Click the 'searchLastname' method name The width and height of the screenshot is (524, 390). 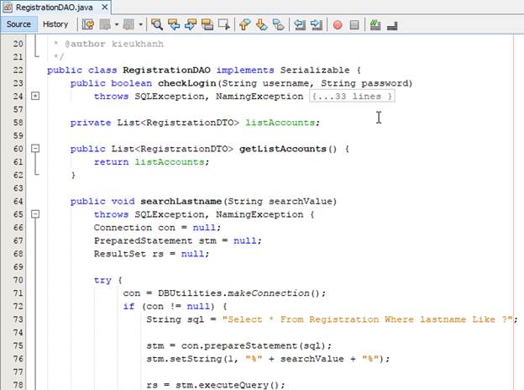181,201
